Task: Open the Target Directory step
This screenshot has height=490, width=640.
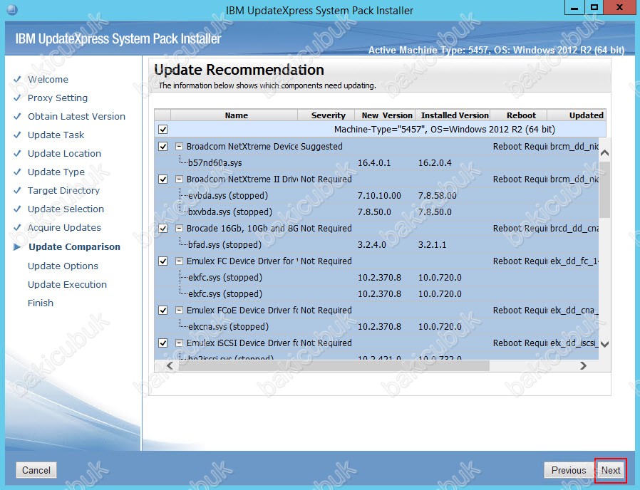Action: [x=63, y=191]
